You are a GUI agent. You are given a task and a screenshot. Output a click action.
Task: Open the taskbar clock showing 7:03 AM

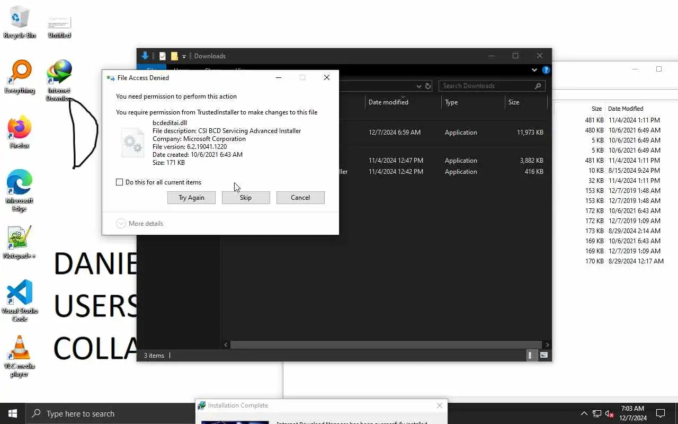click(x=634, y=413)
